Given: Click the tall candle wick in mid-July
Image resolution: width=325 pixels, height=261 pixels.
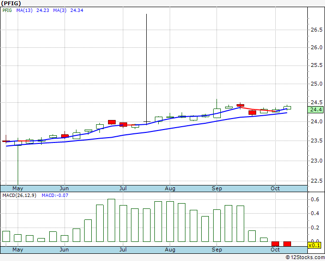Looking at the screenshot, I should tap(146, 67).
